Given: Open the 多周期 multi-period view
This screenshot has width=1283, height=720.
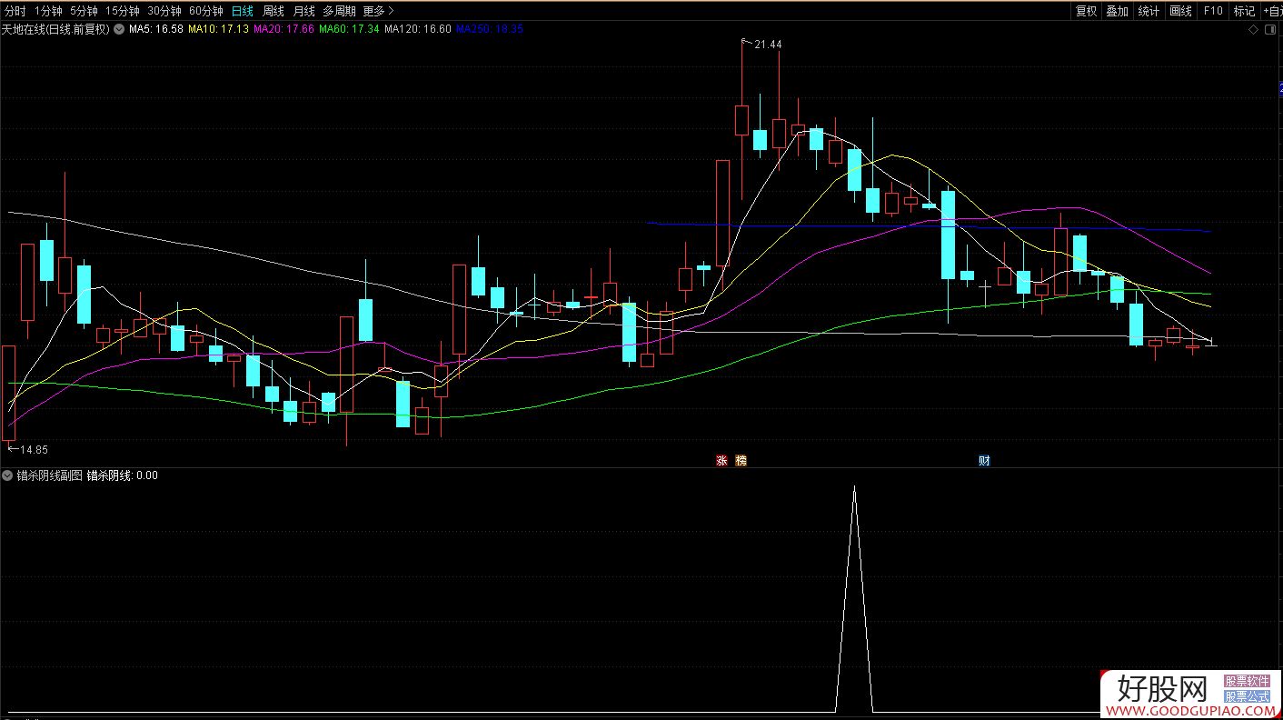Looking at the screenshot, I should (339, 11).
